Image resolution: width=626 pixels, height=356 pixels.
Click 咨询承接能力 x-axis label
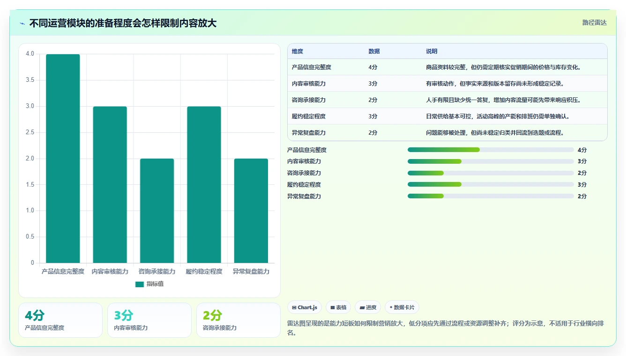[157, 271]
